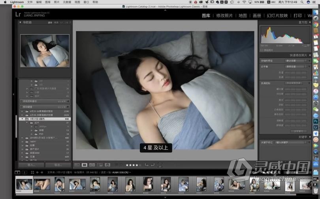Open App Store from the Dock
Screen dimensions: 320x199
[x=316, y=97]
